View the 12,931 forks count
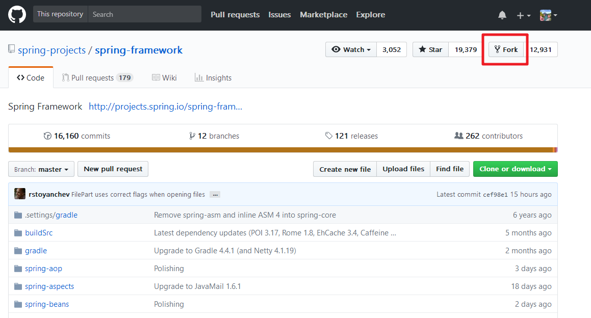Viewport: 591px width, 318px height. [x=541, y=49]
